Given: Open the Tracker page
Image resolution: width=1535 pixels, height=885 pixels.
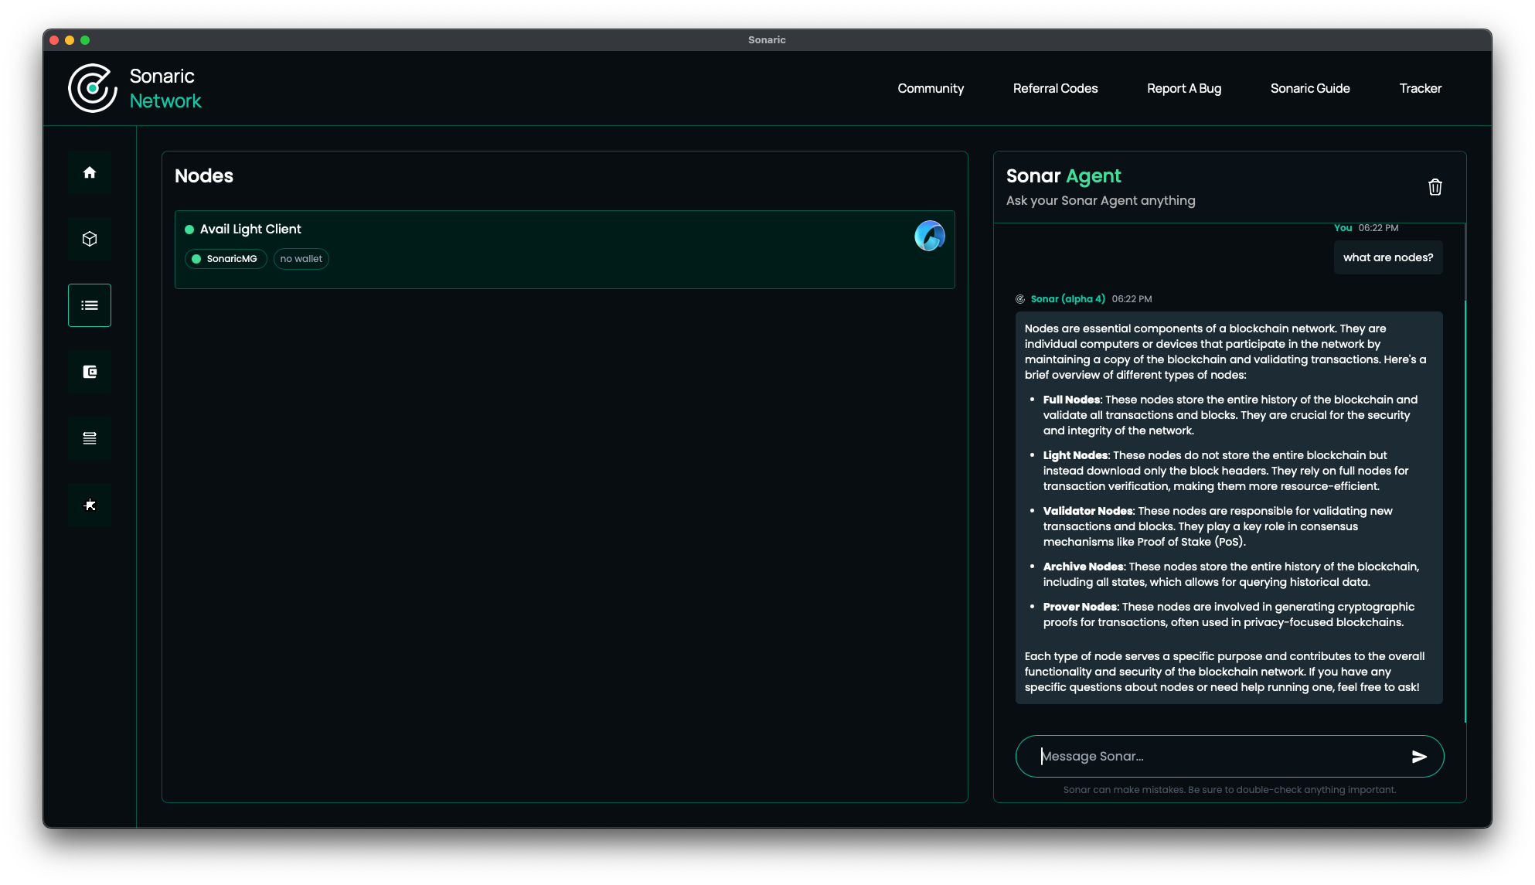Looking at the screenshot, I should pos(1420,88).
